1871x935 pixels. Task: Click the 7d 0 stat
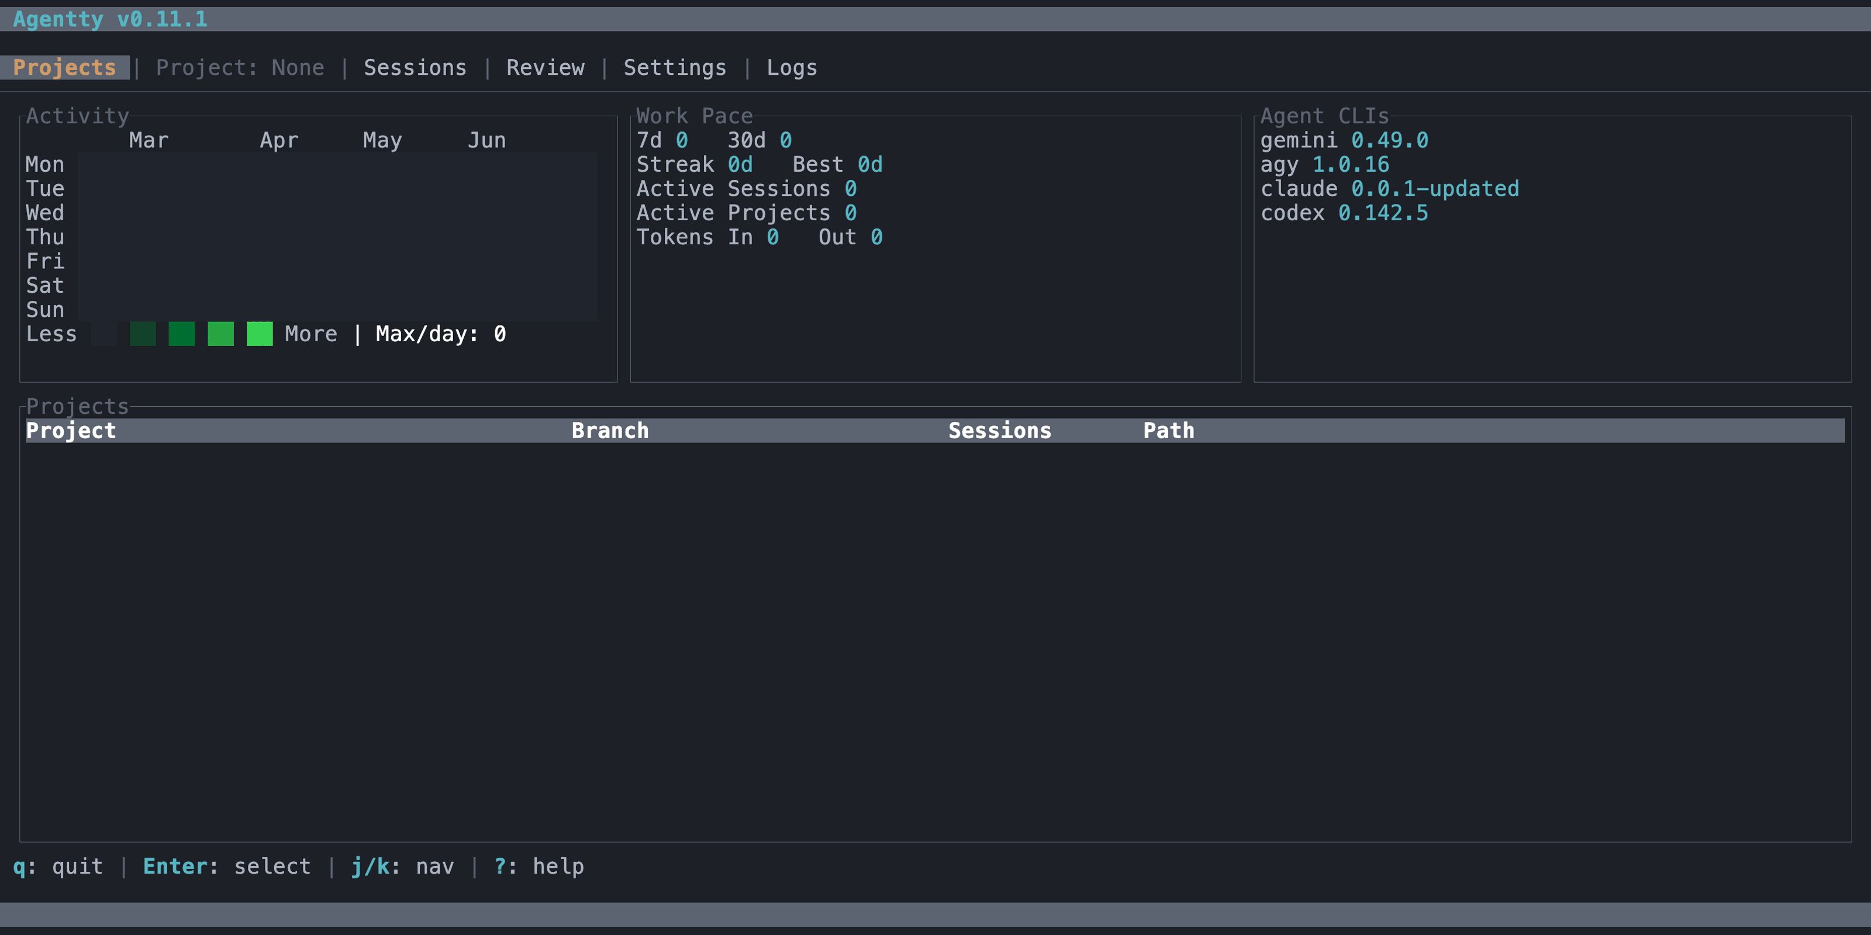[662, 140]
